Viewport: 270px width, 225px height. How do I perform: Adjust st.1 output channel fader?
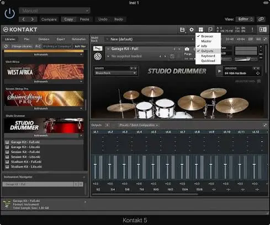tap(95, 164)
